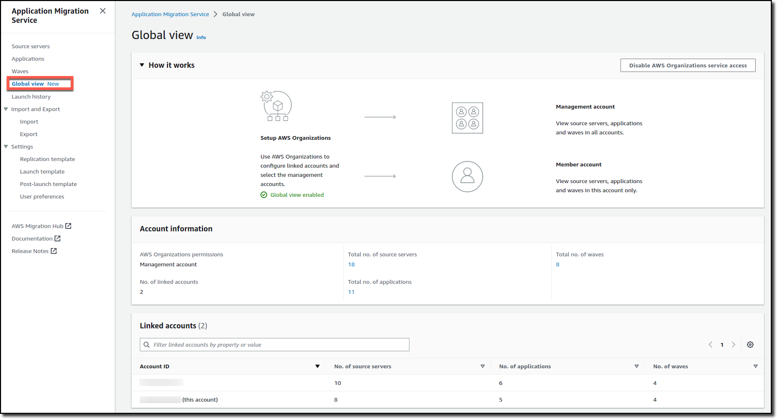Collapse the Import and Export group
The height and width of the screenshot is (419, 777).
[x=6, y=109]
